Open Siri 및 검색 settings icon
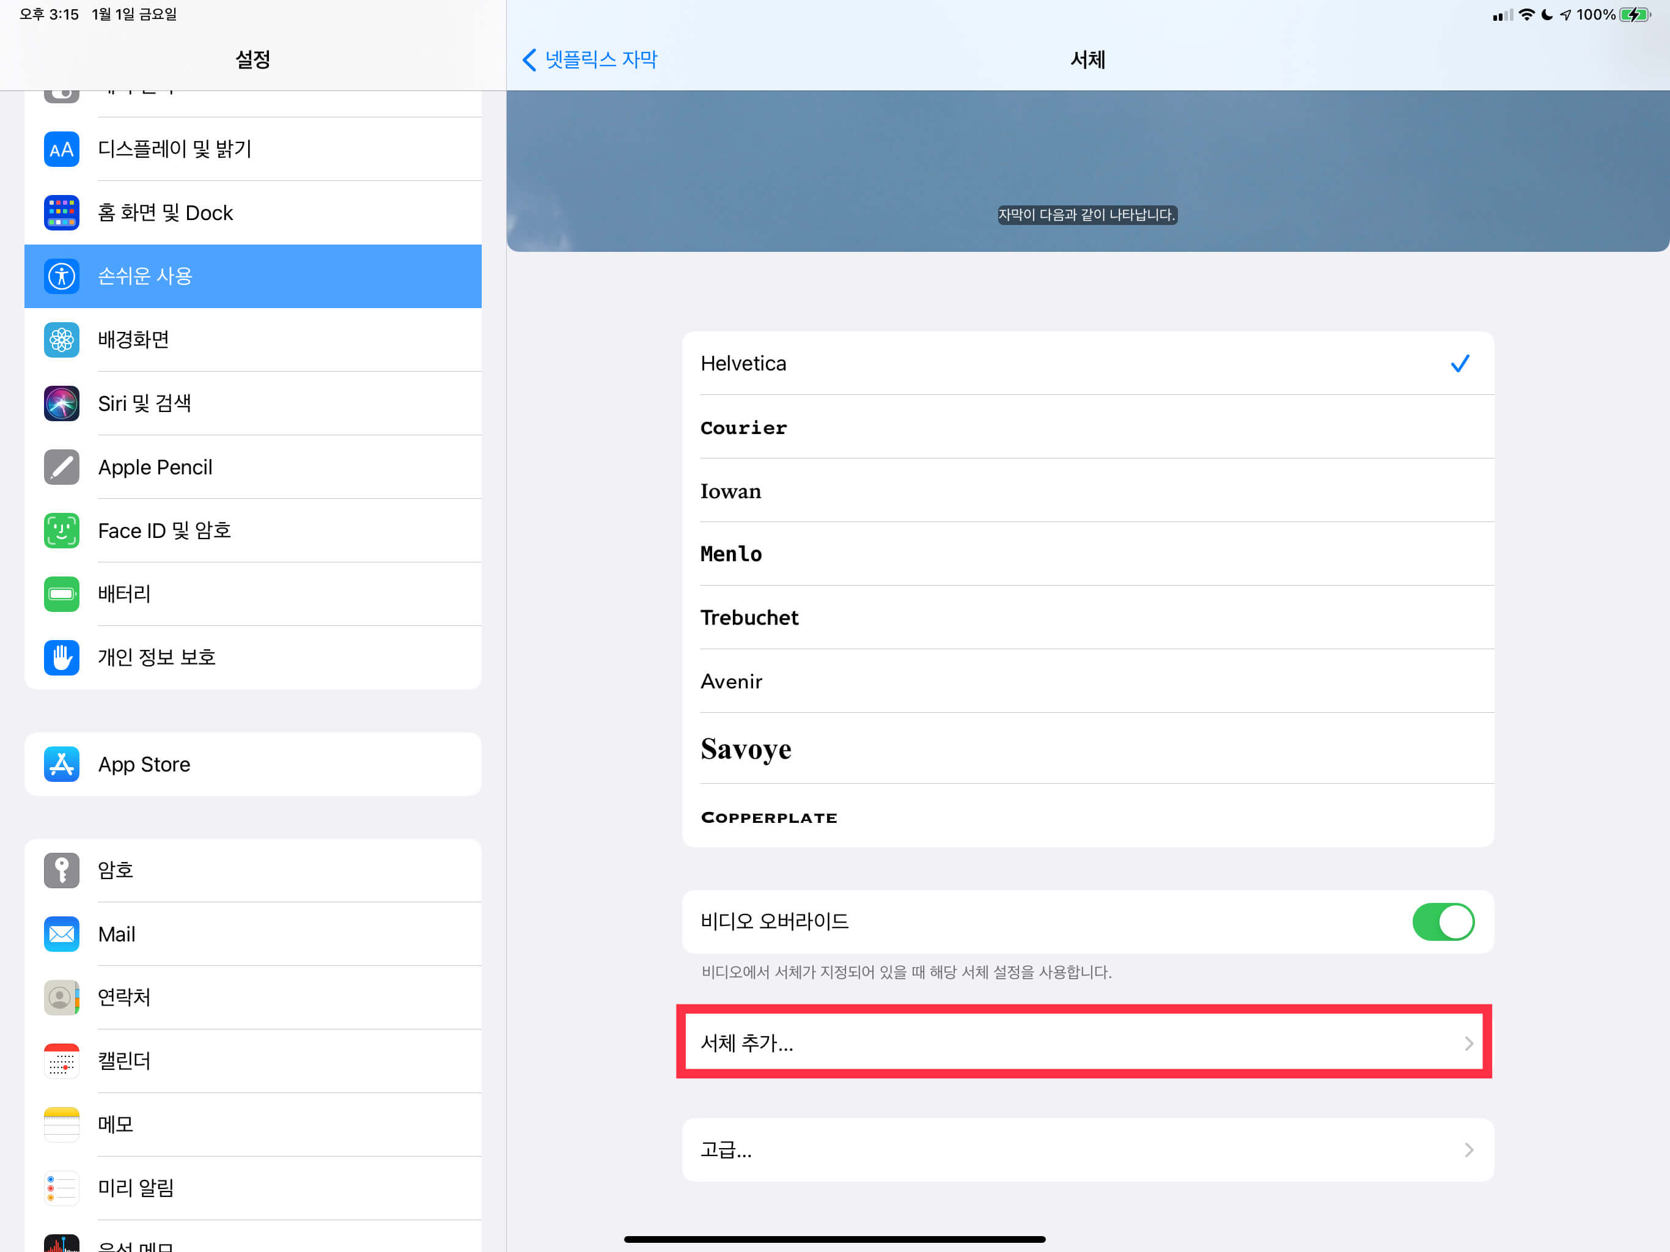 (61, 403)
